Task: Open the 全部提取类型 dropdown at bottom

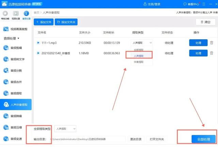Action: tap(65, 129)
